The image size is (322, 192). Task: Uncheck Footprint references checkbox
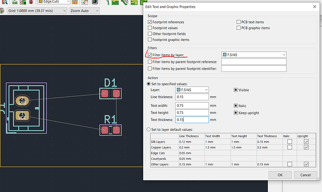click(x=150, y=22)
